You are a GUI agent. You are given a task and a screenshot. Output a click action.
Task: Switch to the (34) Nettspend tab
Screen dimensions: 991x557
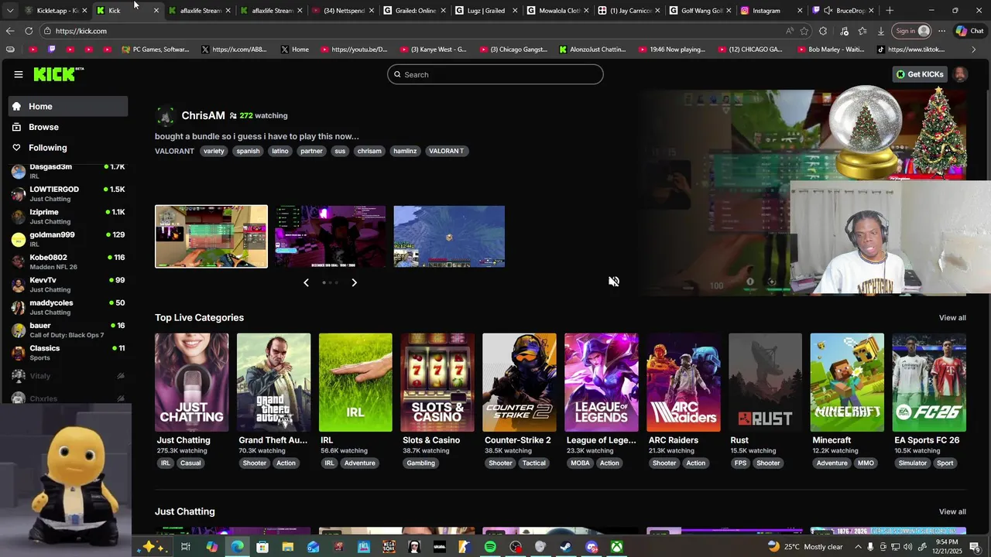point(344,11)
